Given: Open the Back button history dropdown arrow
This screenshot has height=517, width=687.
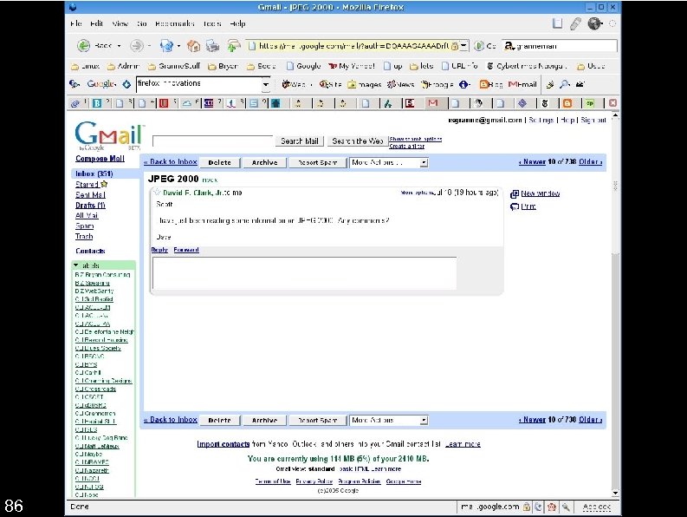Looking at the screenshot, I should (x=119, y=46).
